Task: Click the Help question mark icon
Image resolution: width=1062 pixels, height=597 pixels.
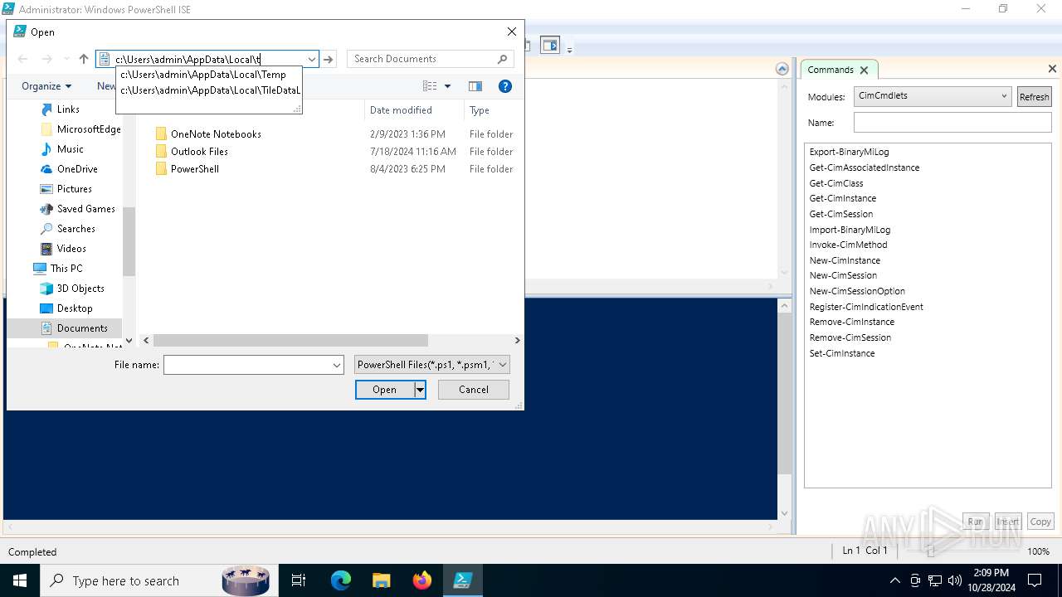Action: pos(504,86)
